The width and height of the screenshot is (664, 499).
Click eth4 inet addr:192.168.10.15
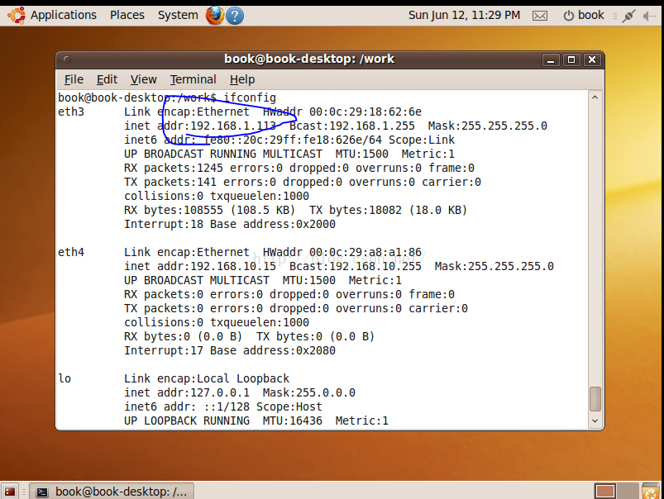pyautogui.click(x=200, y=266)
